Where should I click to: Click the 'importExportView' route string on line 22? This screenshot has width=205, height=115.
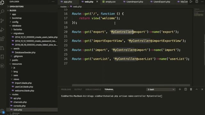point(108,41)
